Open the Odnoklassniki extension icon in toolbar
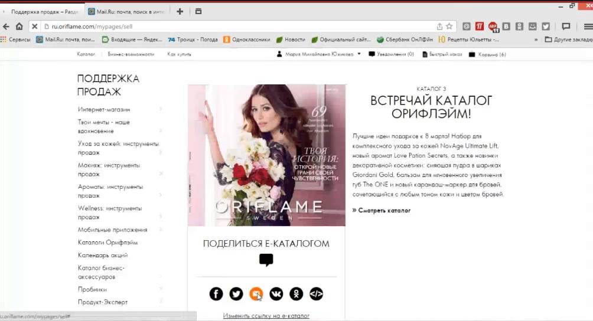This screenshot has height=321, width=593. click(520, 27)
